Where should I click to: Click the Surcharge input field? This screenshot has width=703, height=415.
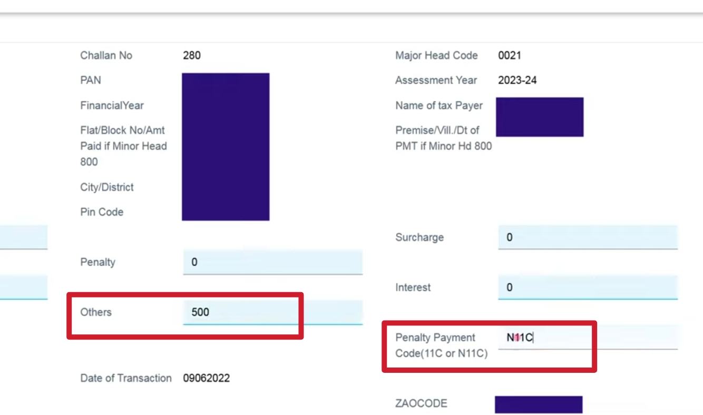pyautogui.click(x=588, y=237)
